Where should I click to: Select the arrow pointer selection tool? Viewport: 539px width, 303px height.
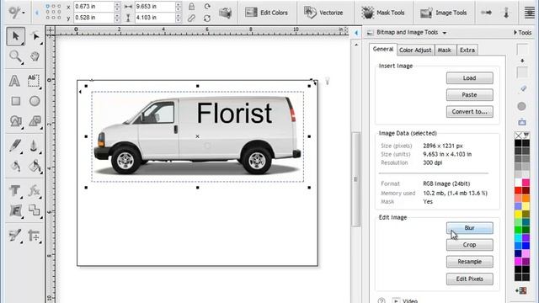(15, 36)
